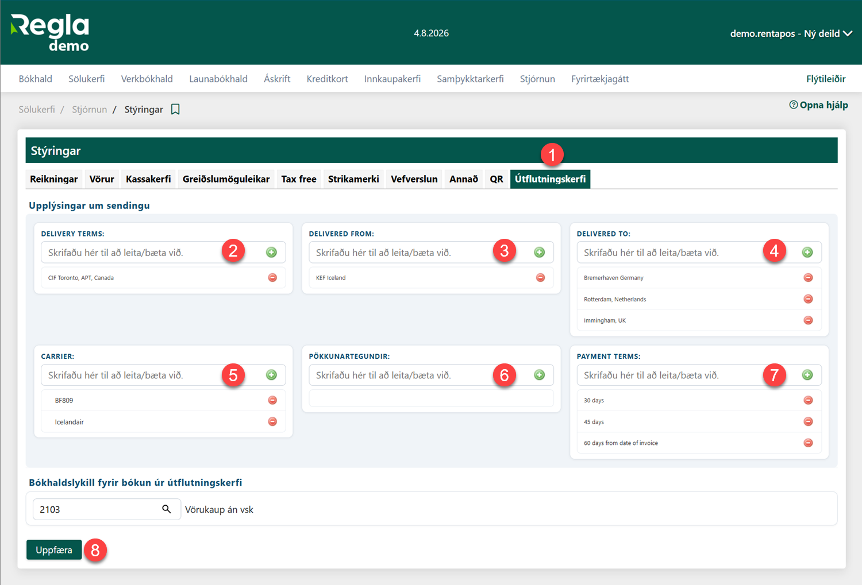Image resolution: width=862 pixels, height=585 pixels.
Task: Add a new Pökkunartegundir entry
Action: pyautogui.click(x=540, y=375)
